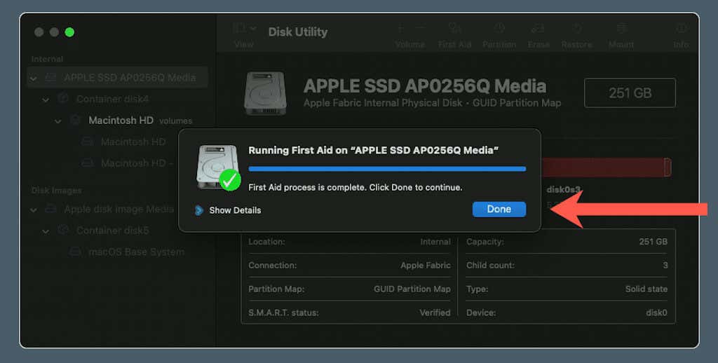The height and width of the screenshot is (363, 718).
Task: Click the Type row's Solid state value
Action: 646,289
